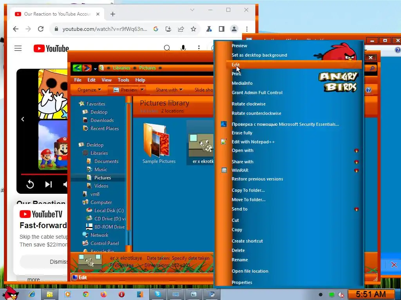This screenshot has height=300, width=401.
Task: Select Edit with Notepad++
Action: (253, 142)
